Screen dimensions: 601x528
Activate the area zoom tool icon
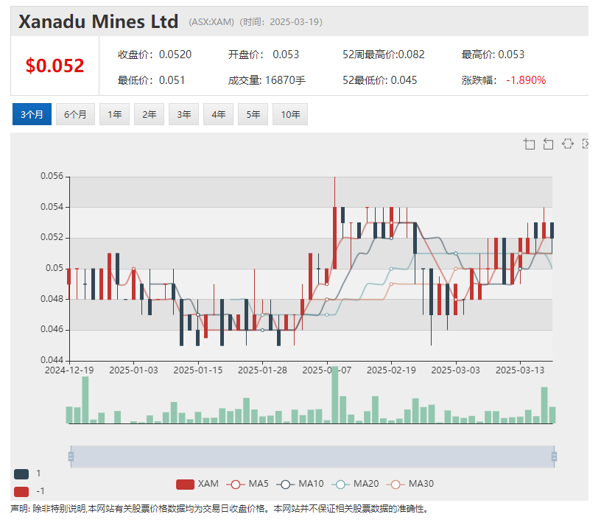(530, 144)
